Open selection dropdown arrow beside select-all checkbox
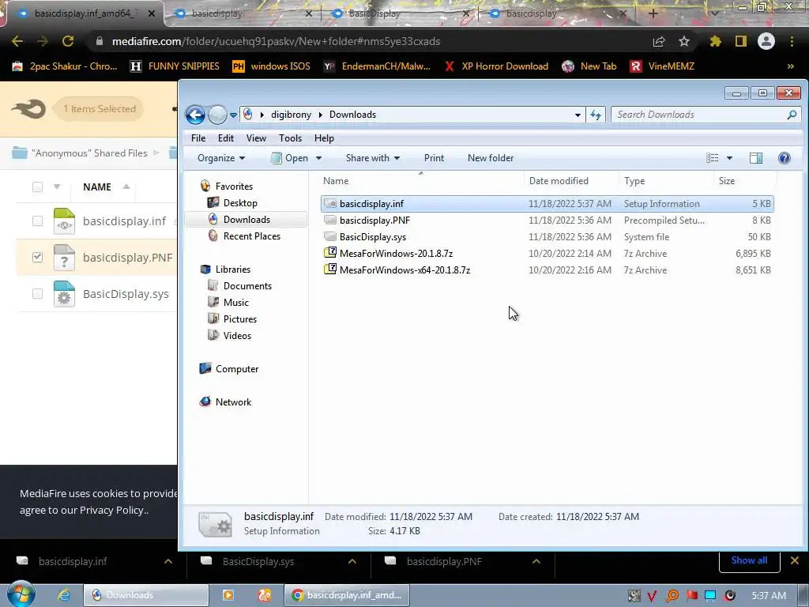The height and width of the screenshot is (607, 809). coord(57,187)
